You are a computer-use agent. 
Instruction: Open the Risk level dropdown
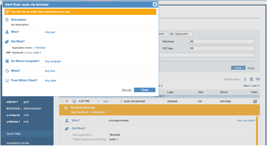click(221, 42)
